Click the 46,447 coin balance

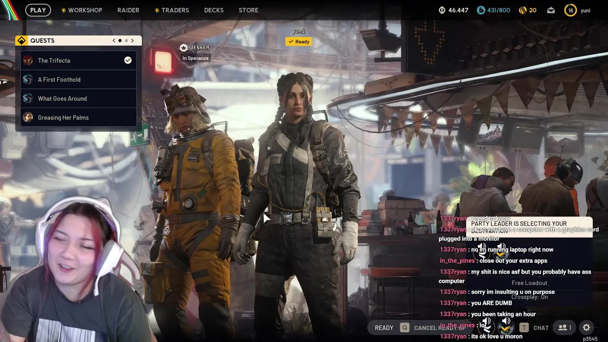click(458, 10)
